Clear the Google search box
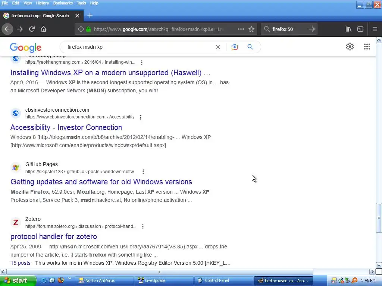Screen dimensions: 382x286 coord(218,47)
